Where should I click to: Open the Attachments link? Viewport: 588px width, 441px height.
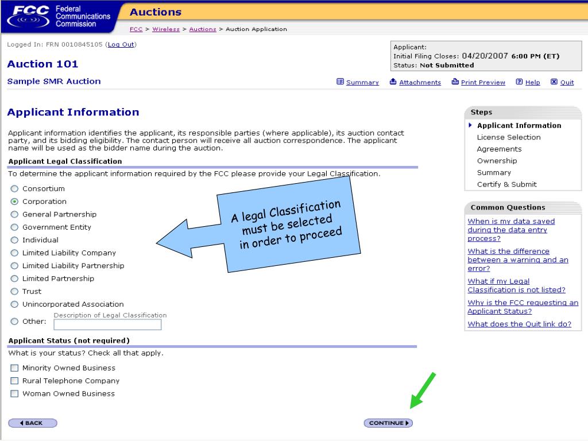tap(420, 83)
